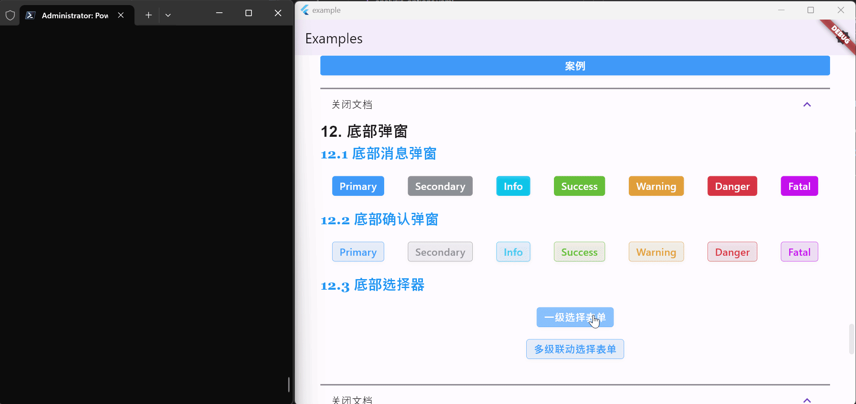The image size is (856, 404).
Task: Trigger the Secondary bottom message popup
Action: pos(440,186)
